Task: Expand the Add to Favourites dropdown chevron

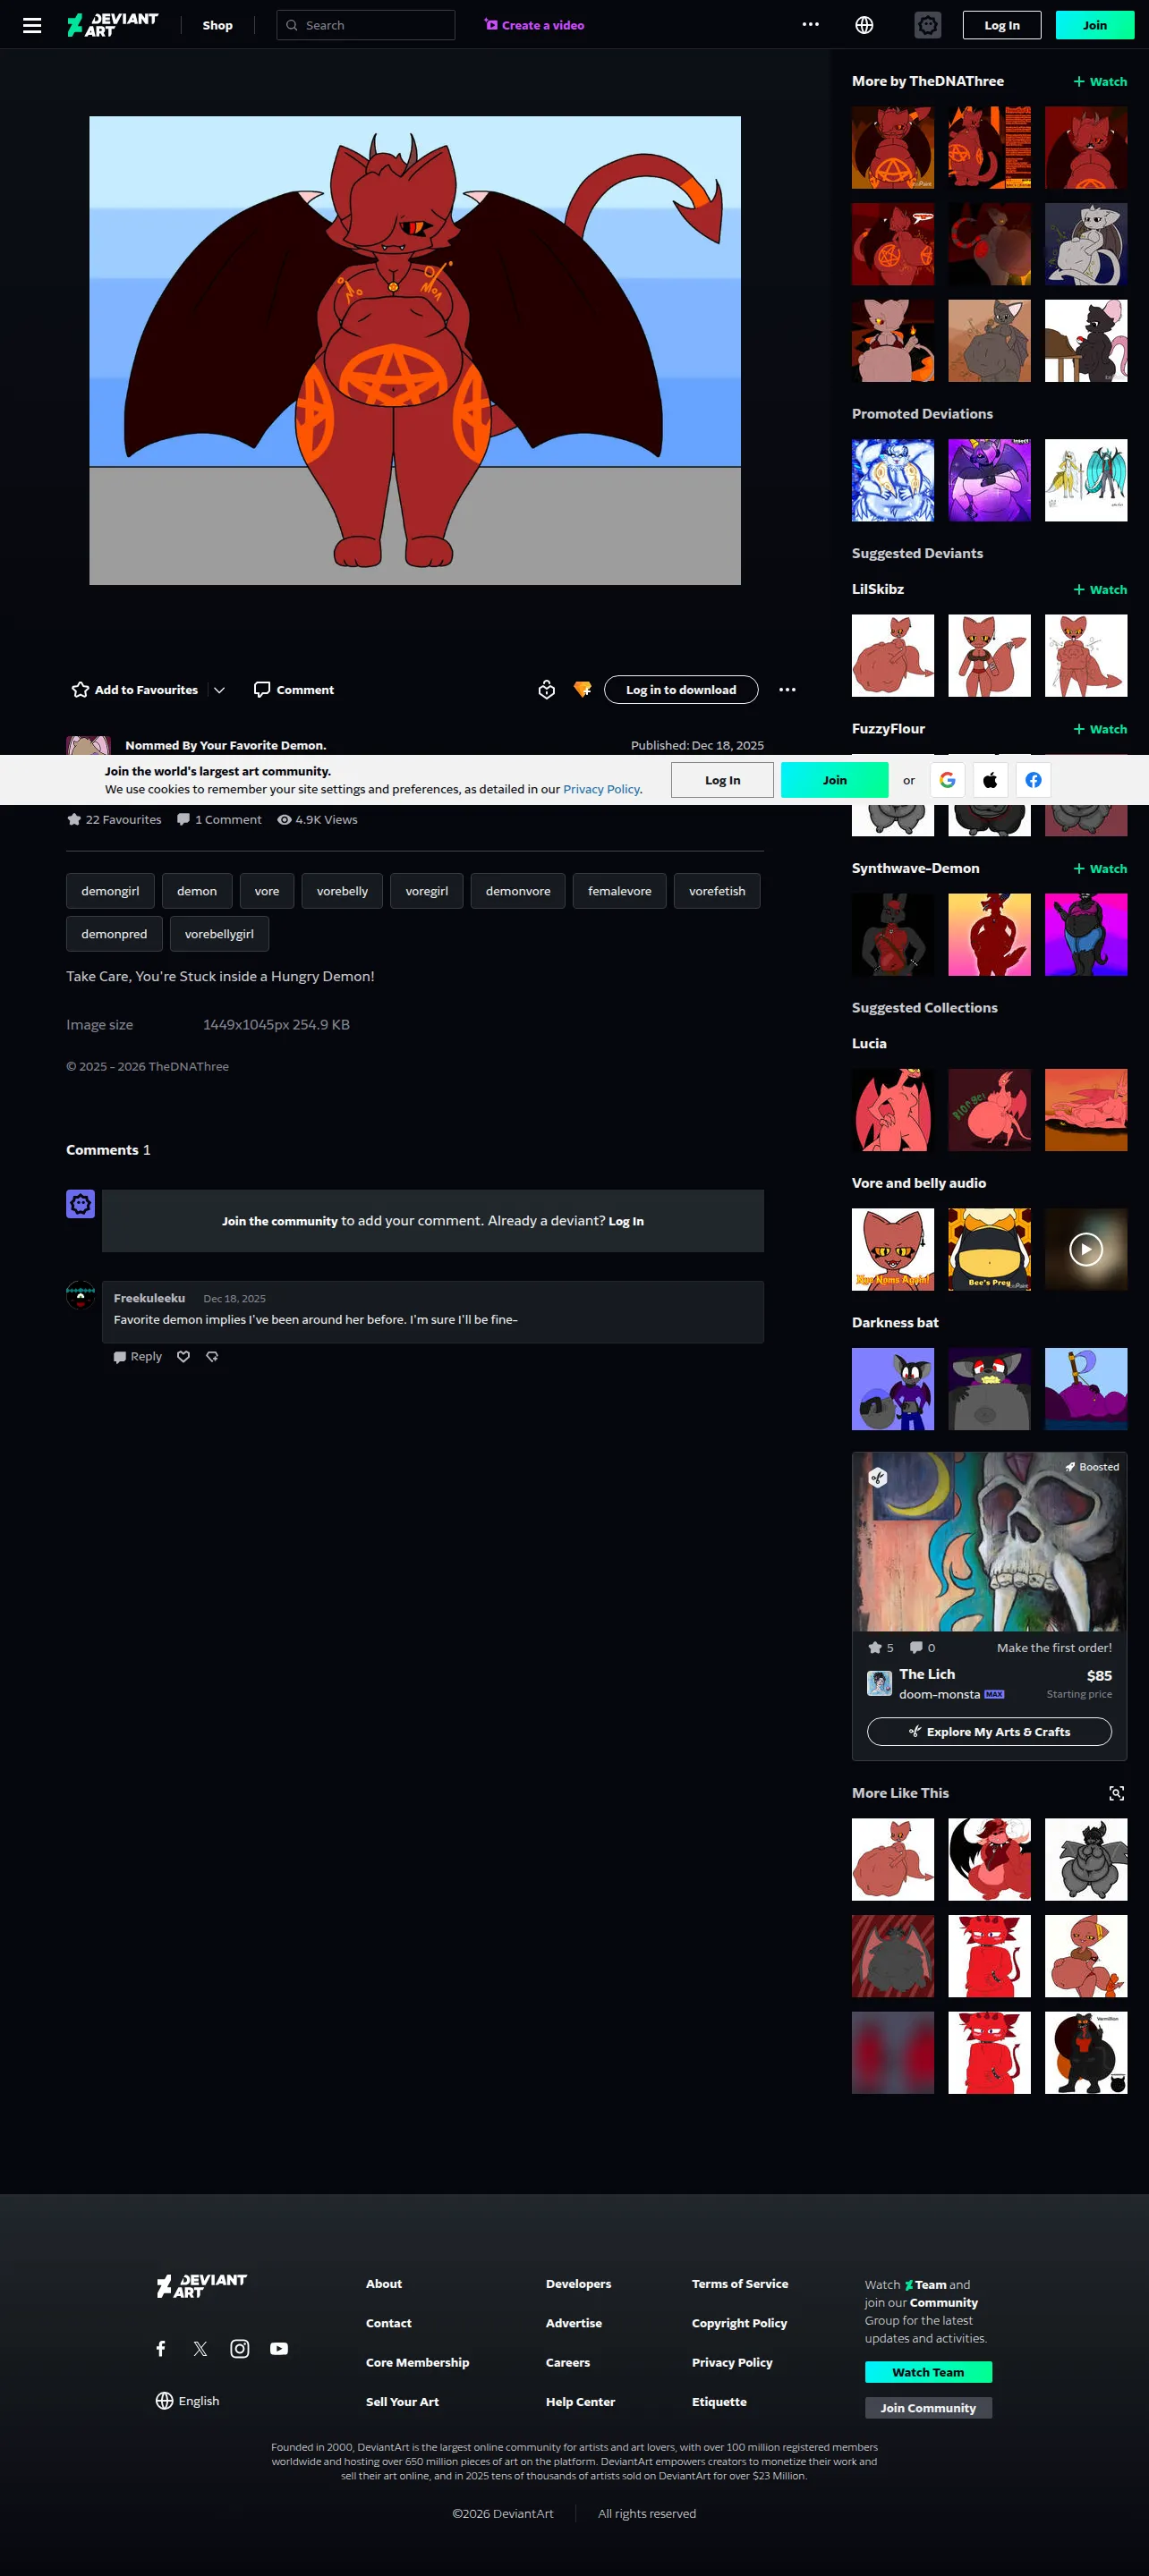Action: 219,689
